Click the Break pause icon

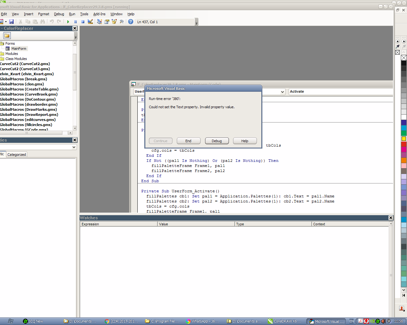point(75,22)
